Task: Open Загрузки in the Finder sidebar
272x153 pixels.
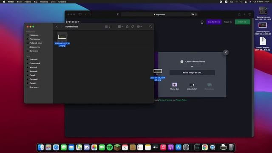Action: pyautogui.click(x=34, y=51)
